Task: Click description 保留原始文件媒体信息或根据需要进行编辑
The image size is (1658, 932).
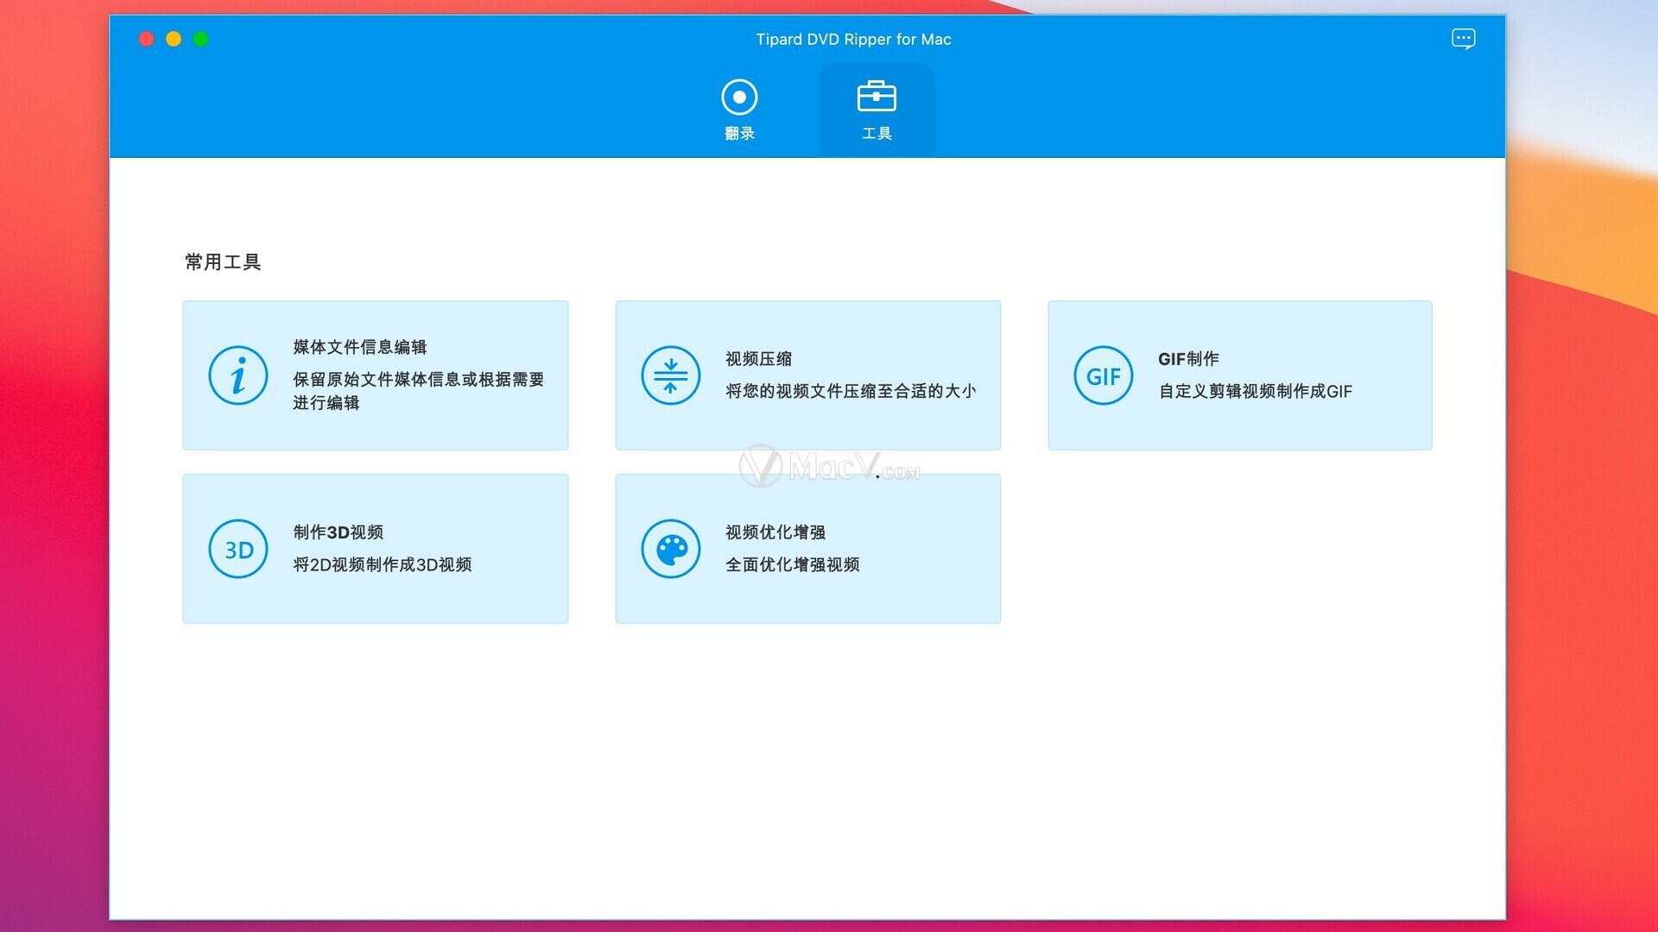Action: (x=419, y=391)
